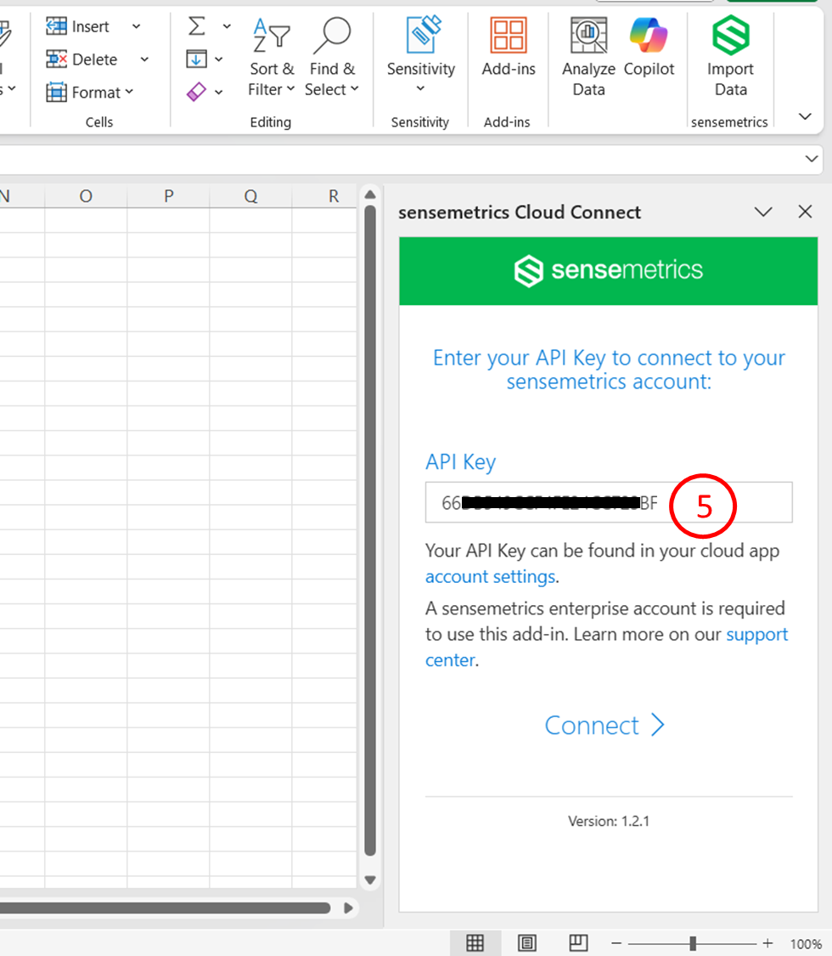832x956 pixels.
Task: Expand the Clear dropdown arrow
Action: (219, 92)
